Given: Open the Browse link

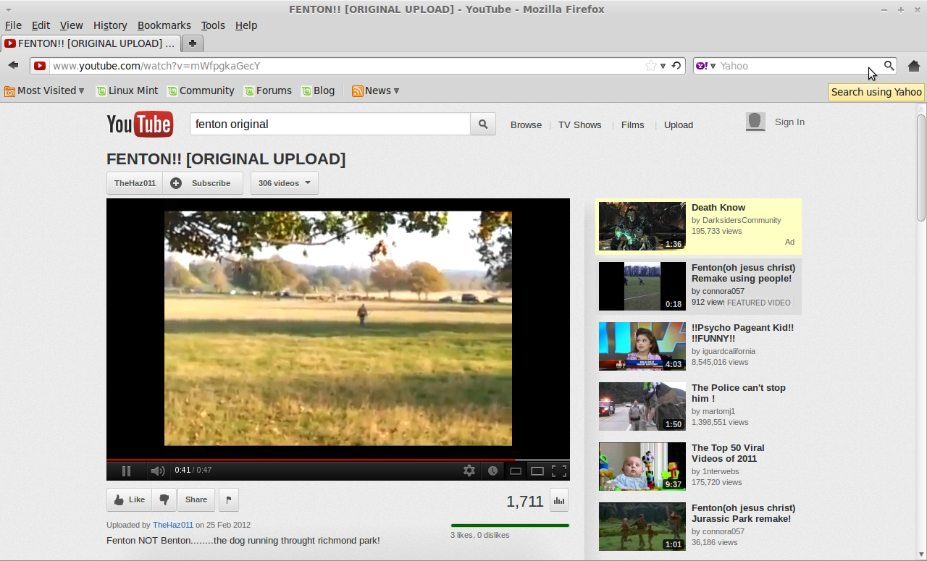Looking at the screenshot, I should tap(526, 125).
